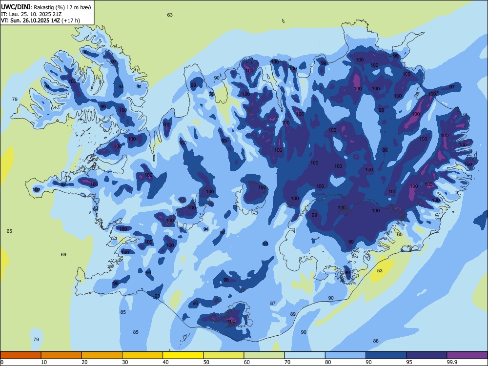Click the humidity value 87 on the map
Screen dimensions: 488x366
pos(273,303)
